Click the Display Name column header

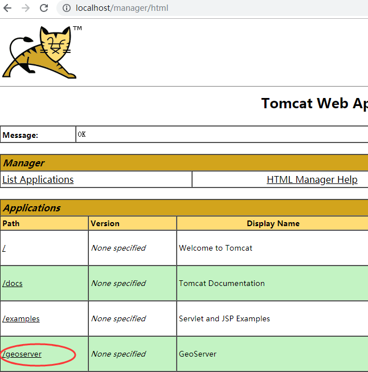coord(273,223)
